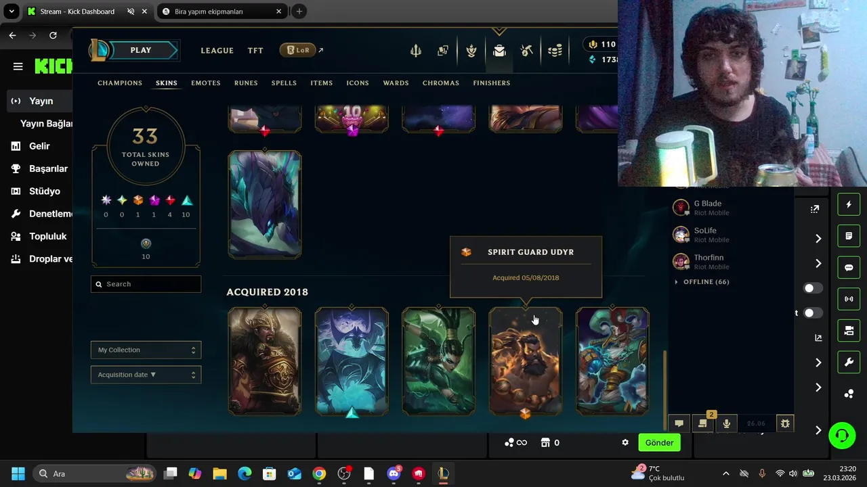
Task: Switch to FINISHERS tab
Action: [x=492, y=83]
